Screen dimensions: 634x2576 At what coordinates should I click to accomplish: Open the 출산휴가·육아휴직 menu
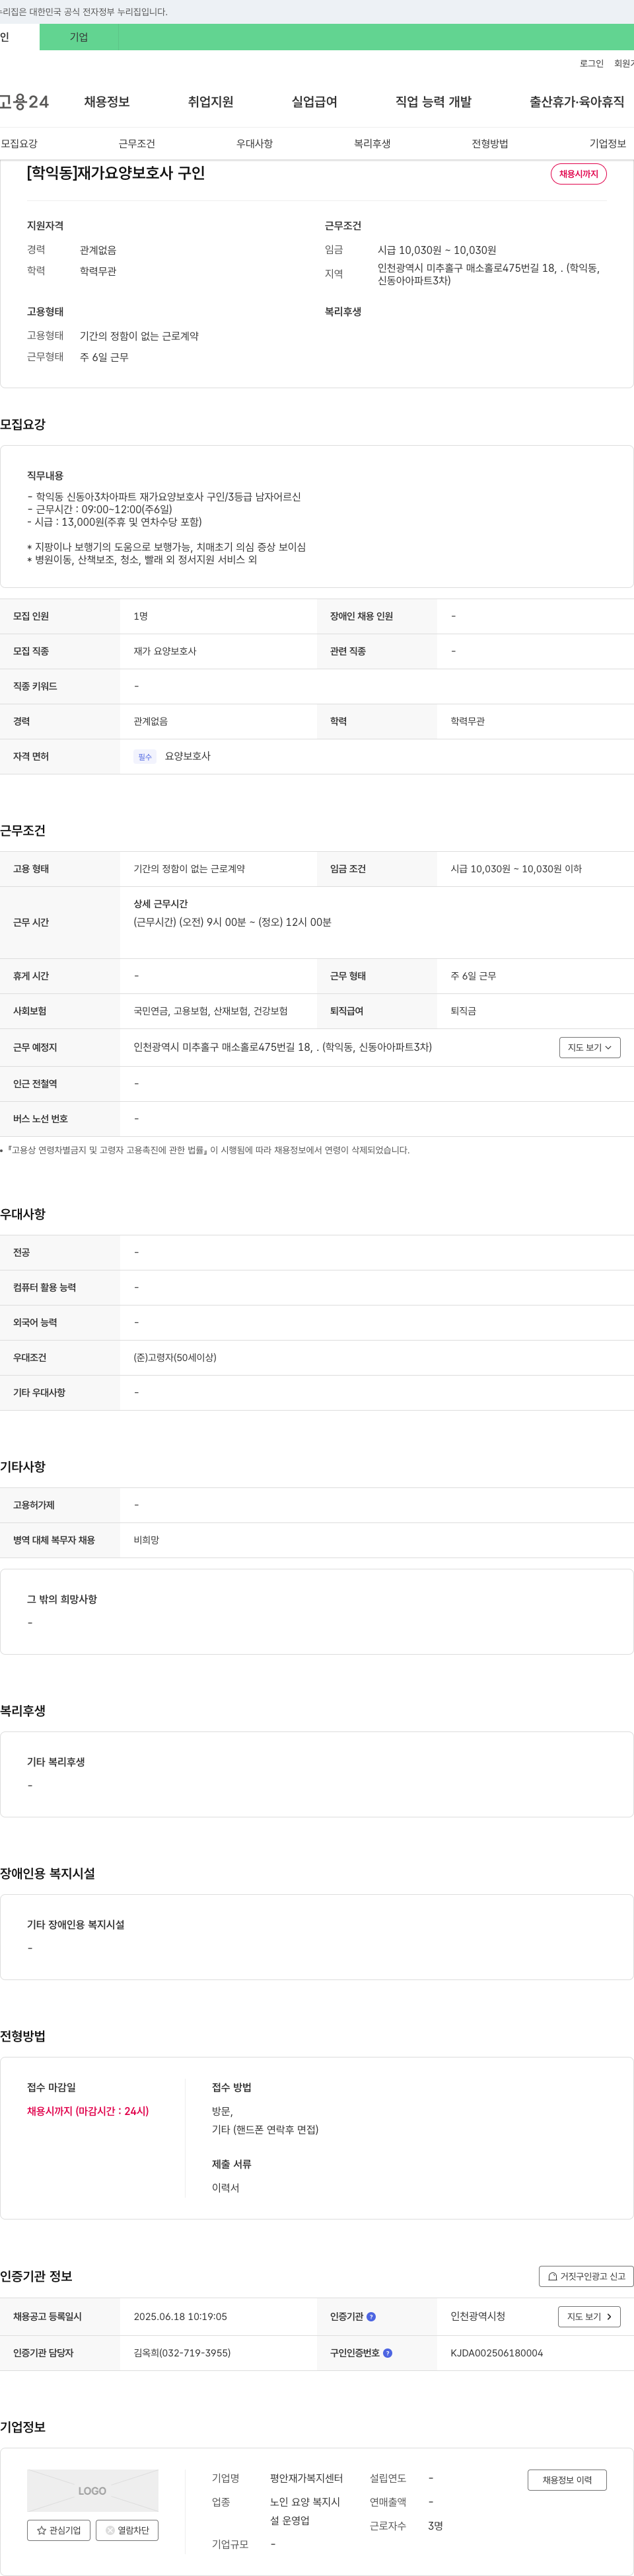point(577,102)
